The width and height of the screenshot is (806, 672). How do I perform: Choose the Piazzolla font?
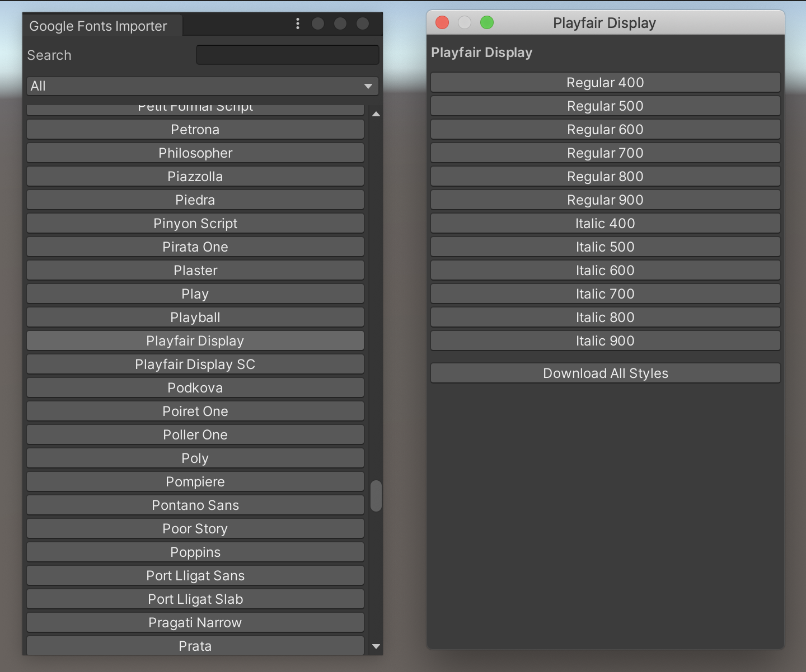click(x=195, y=177)
